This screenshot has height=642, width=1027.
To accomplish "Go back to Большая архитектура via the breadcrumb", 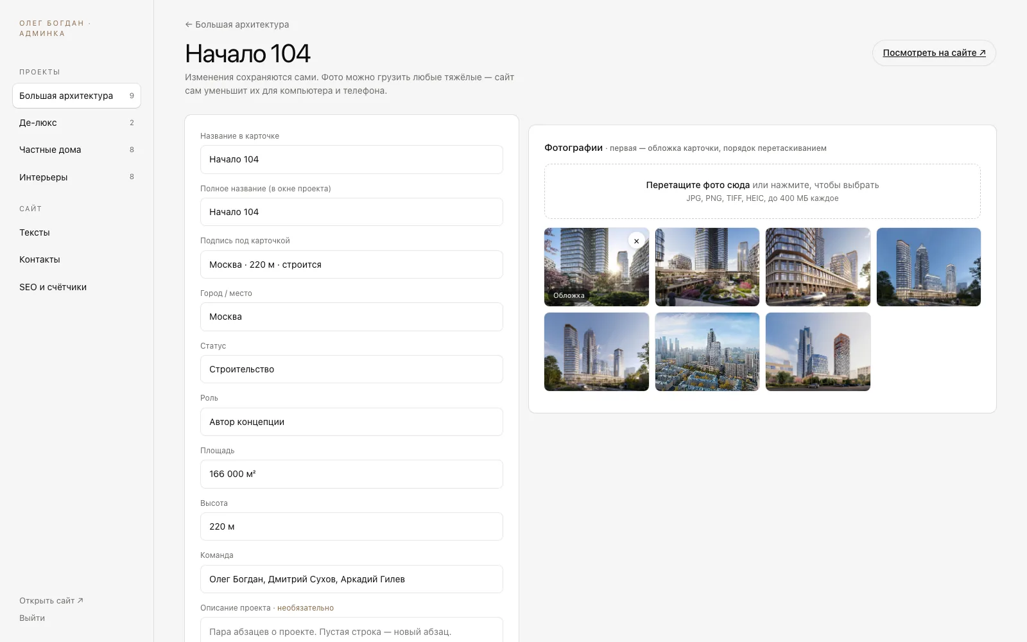I will pyautogui.click(x=237, y=24).
